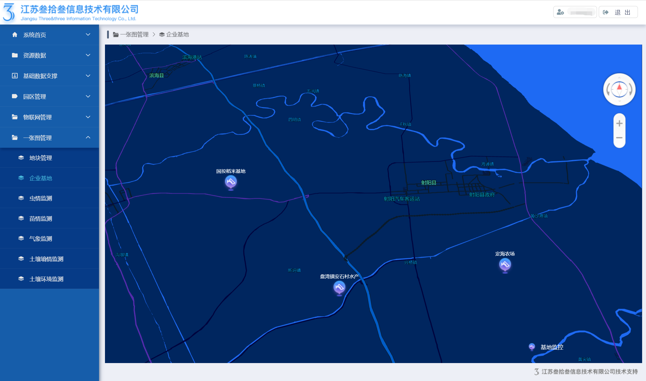646x381 pixels.
Task: Expand the 系统首页 menu chevron
Action: pos(88,35)
